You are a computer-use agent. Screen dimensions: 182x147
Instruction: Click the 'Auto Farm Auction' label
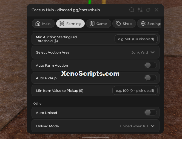tap(52, 66)
